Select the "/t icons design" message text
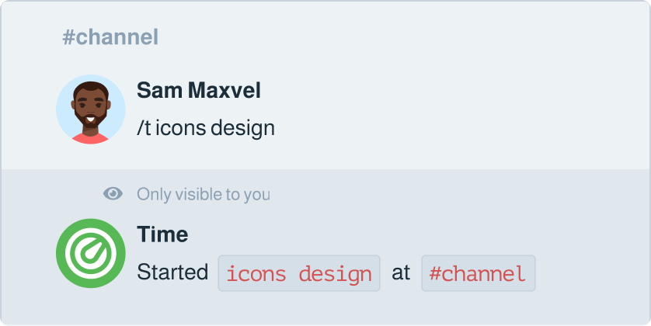 pyautogui.click(x=206, y=127)
